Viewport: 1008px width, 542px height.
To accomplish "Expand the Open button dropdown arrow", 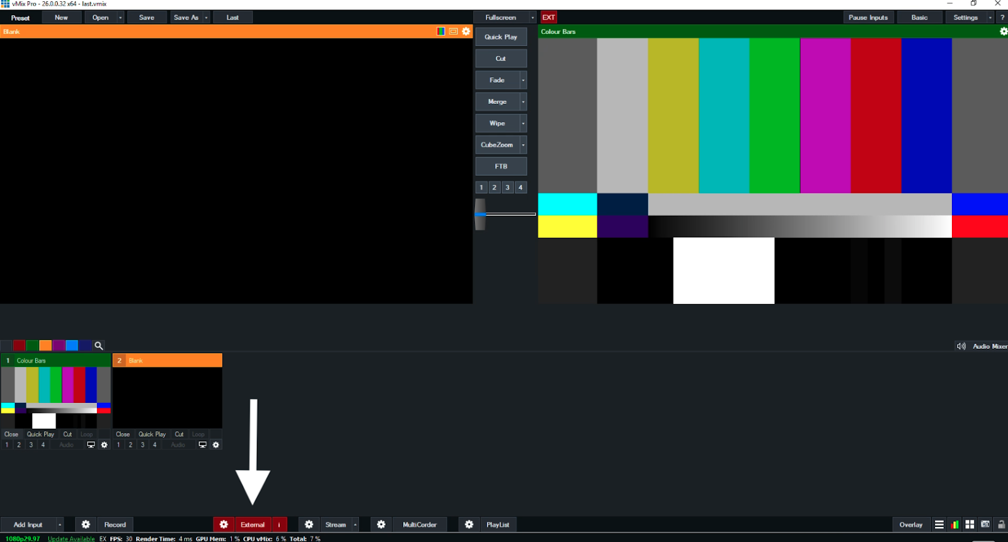I will click(x=120, y=18).
